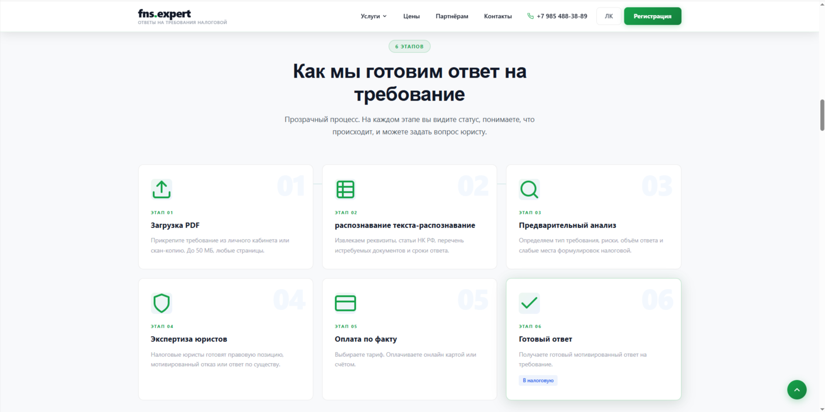Open the Партнёрам menu item
The height and width of the screenshot is (412, 825).
[452, 16]
